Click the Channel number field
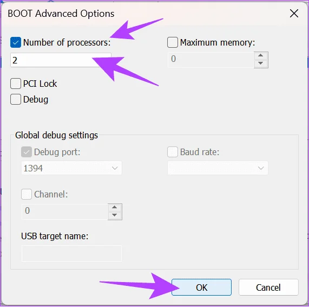This screenshot has width=309, height=307. click(x=64, y=212)
